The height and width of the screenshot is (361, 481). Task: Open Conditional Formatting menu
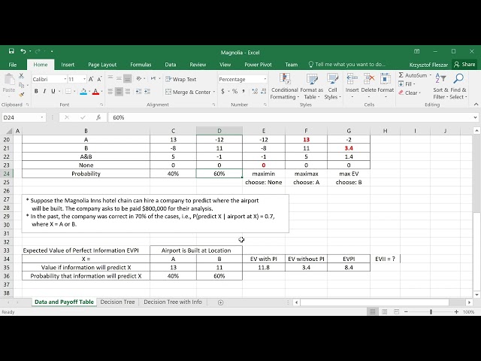[285, 86]
